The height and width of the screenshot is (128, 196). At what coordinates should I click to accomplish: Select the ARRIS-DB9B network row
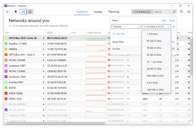[x=97, y=93]
